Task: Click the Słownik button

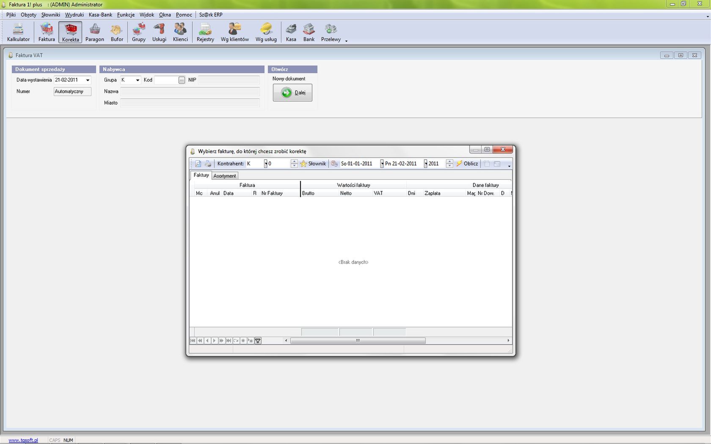Action: tap(313, 164)
